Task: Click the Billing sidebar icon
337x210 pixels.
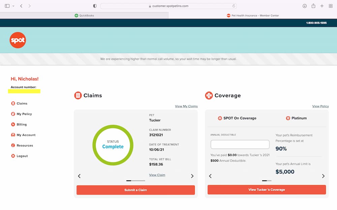Action: [x=13, y=124]
